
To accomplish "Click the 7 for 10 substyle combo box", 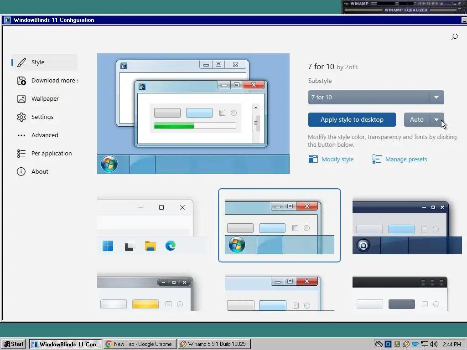I will coord(376,98).
